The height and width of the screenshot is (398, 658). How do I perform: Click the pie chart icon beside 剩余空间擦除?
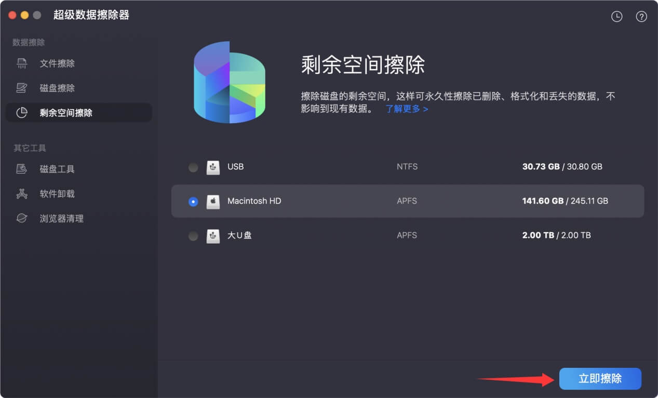pos(21,112)
